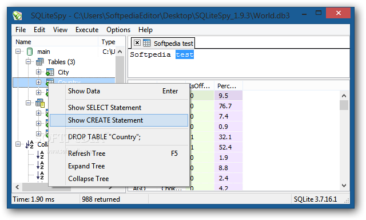This screenshot has width=366, height=220.
Task: Click the table icon on Softpedia test tab
Action: click(147, 43)
